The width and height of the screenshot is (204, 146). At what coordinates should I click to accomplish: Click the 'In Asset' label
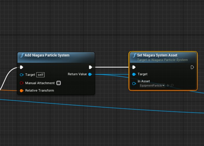point(144,81)
